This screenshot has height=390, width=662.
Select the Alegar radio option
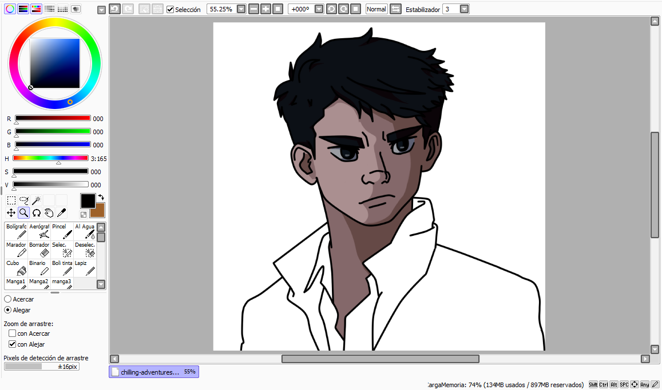[x=7, y=310]
